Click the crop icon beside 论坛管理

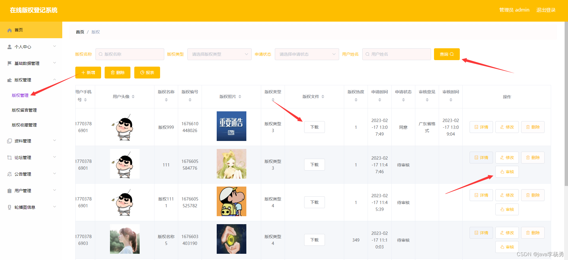[9, 158]
